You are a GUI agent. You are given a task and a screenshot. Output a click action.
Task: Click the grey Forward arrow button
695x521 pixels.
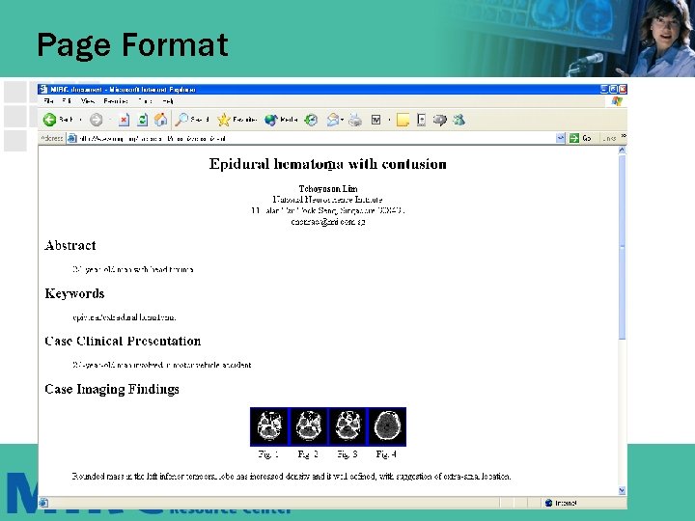click(x=97, y=120)
